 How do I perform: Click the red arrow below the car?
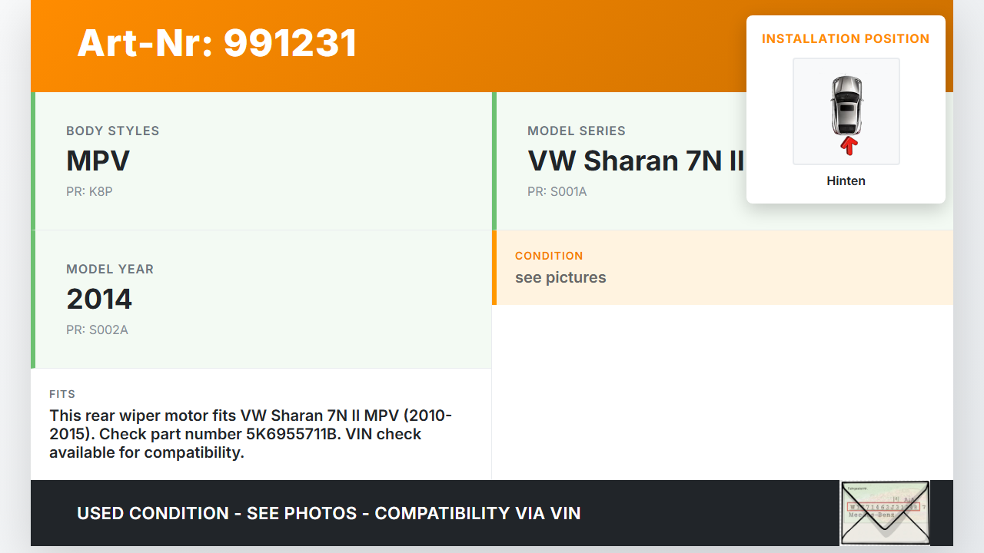[848, 146]
